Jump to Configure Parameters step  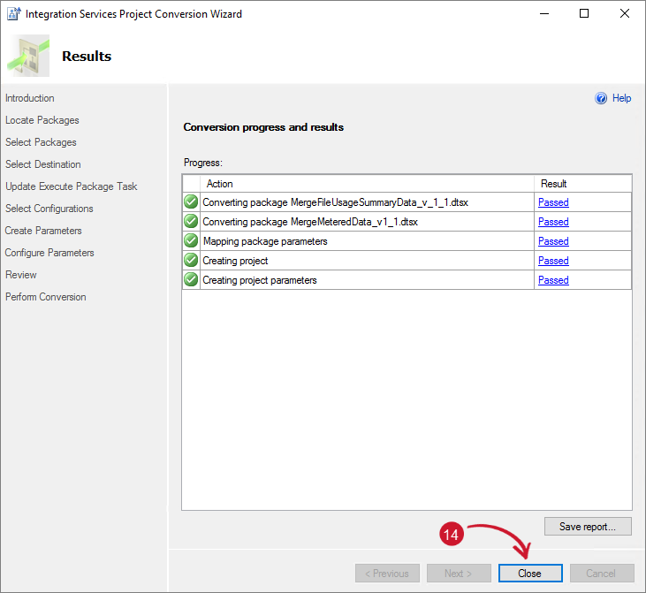coord(49,253)
